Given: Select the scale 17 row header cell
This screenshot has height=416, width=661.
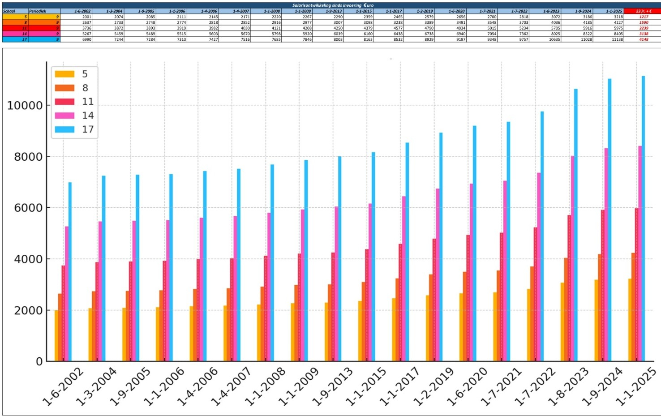Looking at the screenshot, I should (x=15, y=39).
